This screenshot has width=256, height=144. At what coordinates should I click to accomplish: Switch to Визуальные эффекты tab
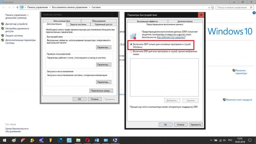[x=147, y=21]
